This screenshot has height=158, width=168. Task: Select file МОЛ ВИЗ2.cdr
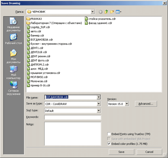point(37,77)
